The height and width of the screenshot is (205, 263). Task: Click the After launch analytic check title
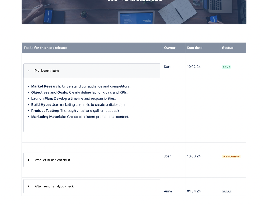tap(54, 186)
